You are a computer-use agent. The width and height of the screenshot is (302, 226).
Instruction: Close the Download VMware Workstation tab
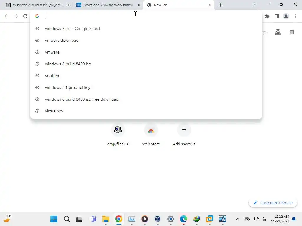139,5
